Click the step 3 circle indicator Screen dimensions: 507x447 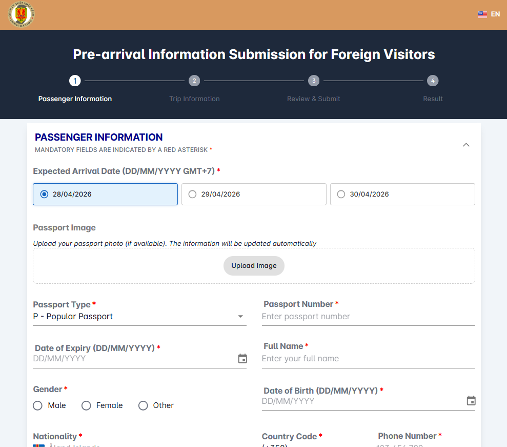click(314, 81)
